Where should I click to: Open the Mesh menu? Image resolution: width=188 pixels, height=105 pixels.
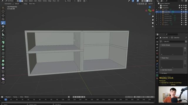[x=40, y=1]
